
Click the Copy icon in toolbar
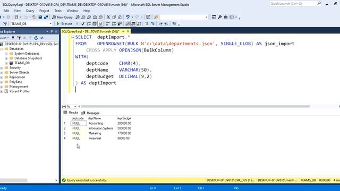click(114, 17)
